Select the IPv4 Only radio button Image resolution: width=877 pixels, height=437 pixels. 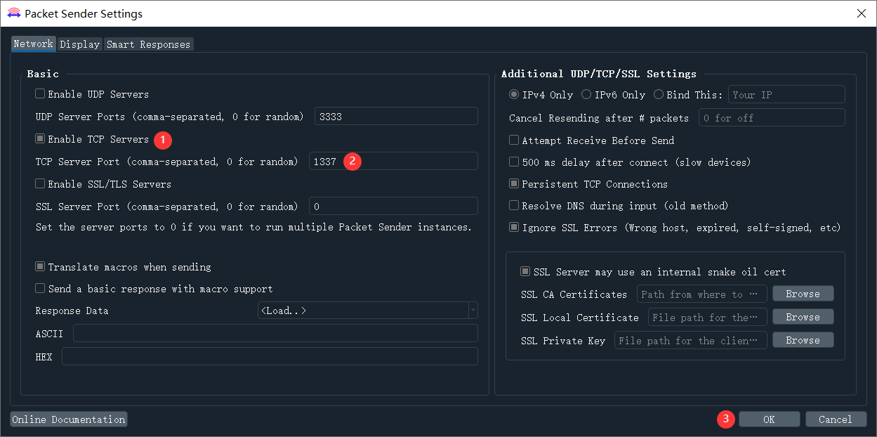[x=514, y=94]
